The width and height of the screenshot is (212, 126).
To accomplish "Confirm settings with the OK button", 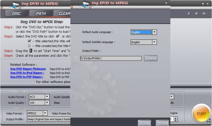I will click(144, 123).
